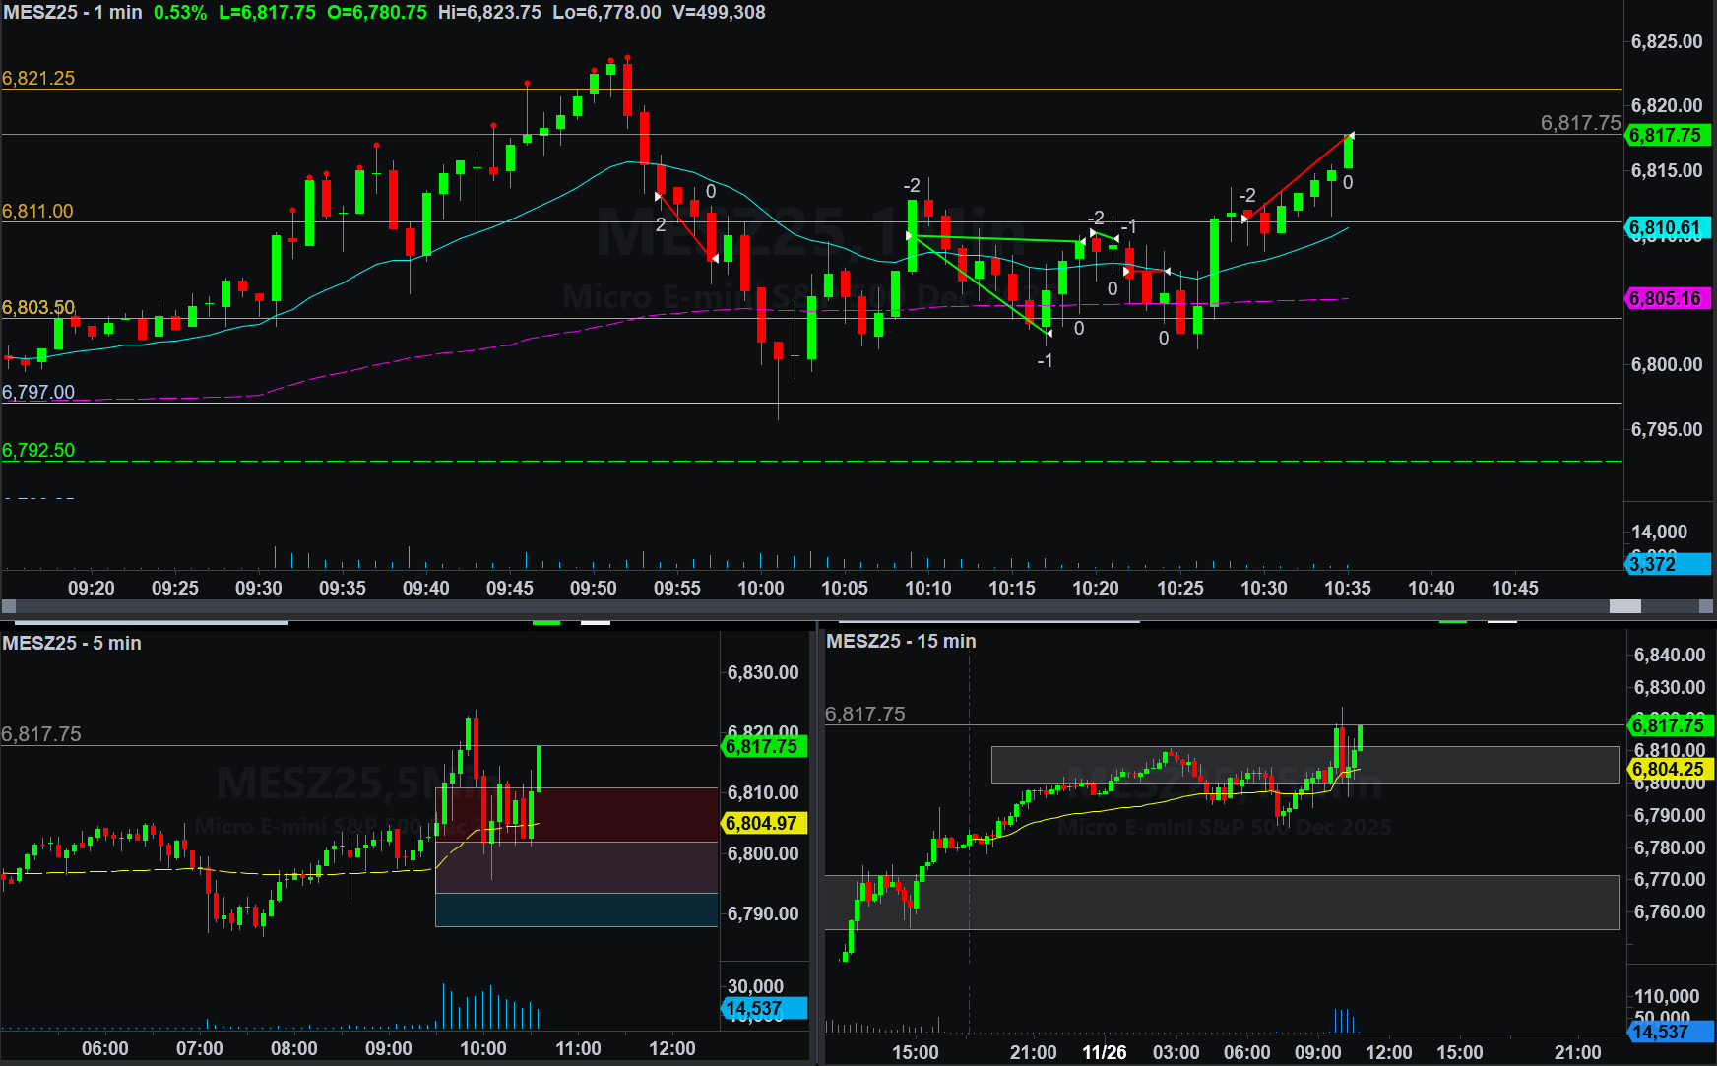Click the cyan 6,810.61 moving average tag
The image size is (1717, 1066).
1666,228
